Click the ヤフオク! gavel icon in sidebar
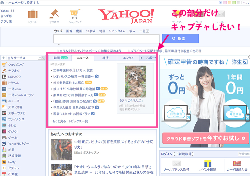The width and height of the screenshot is (250, 176). tap(4, 71)
